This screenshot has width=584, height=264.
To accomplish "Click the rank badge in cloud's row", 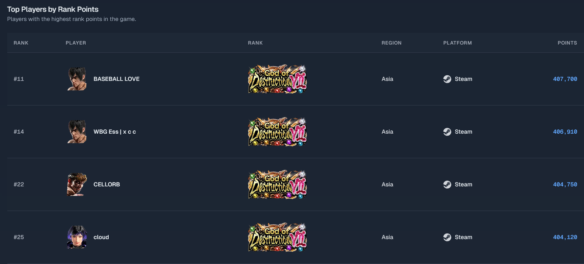I will click(x=277, y=237).
